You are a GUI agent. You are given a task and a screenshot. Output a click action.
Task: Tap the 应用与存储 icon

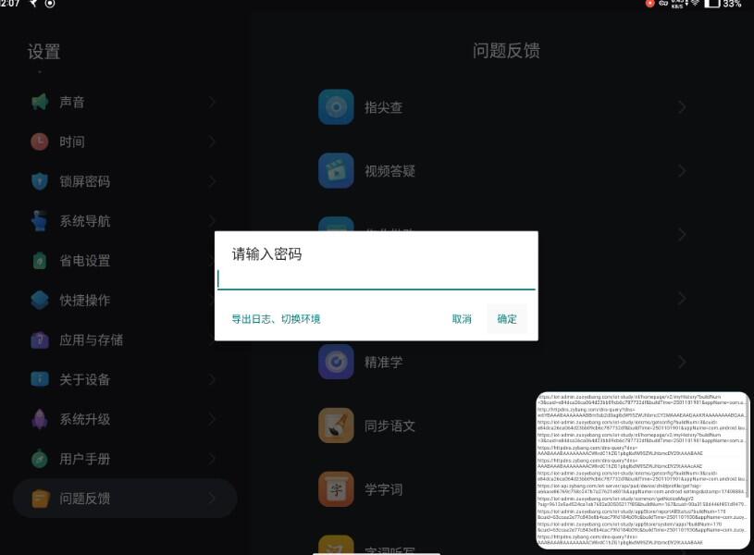(40, 340)
